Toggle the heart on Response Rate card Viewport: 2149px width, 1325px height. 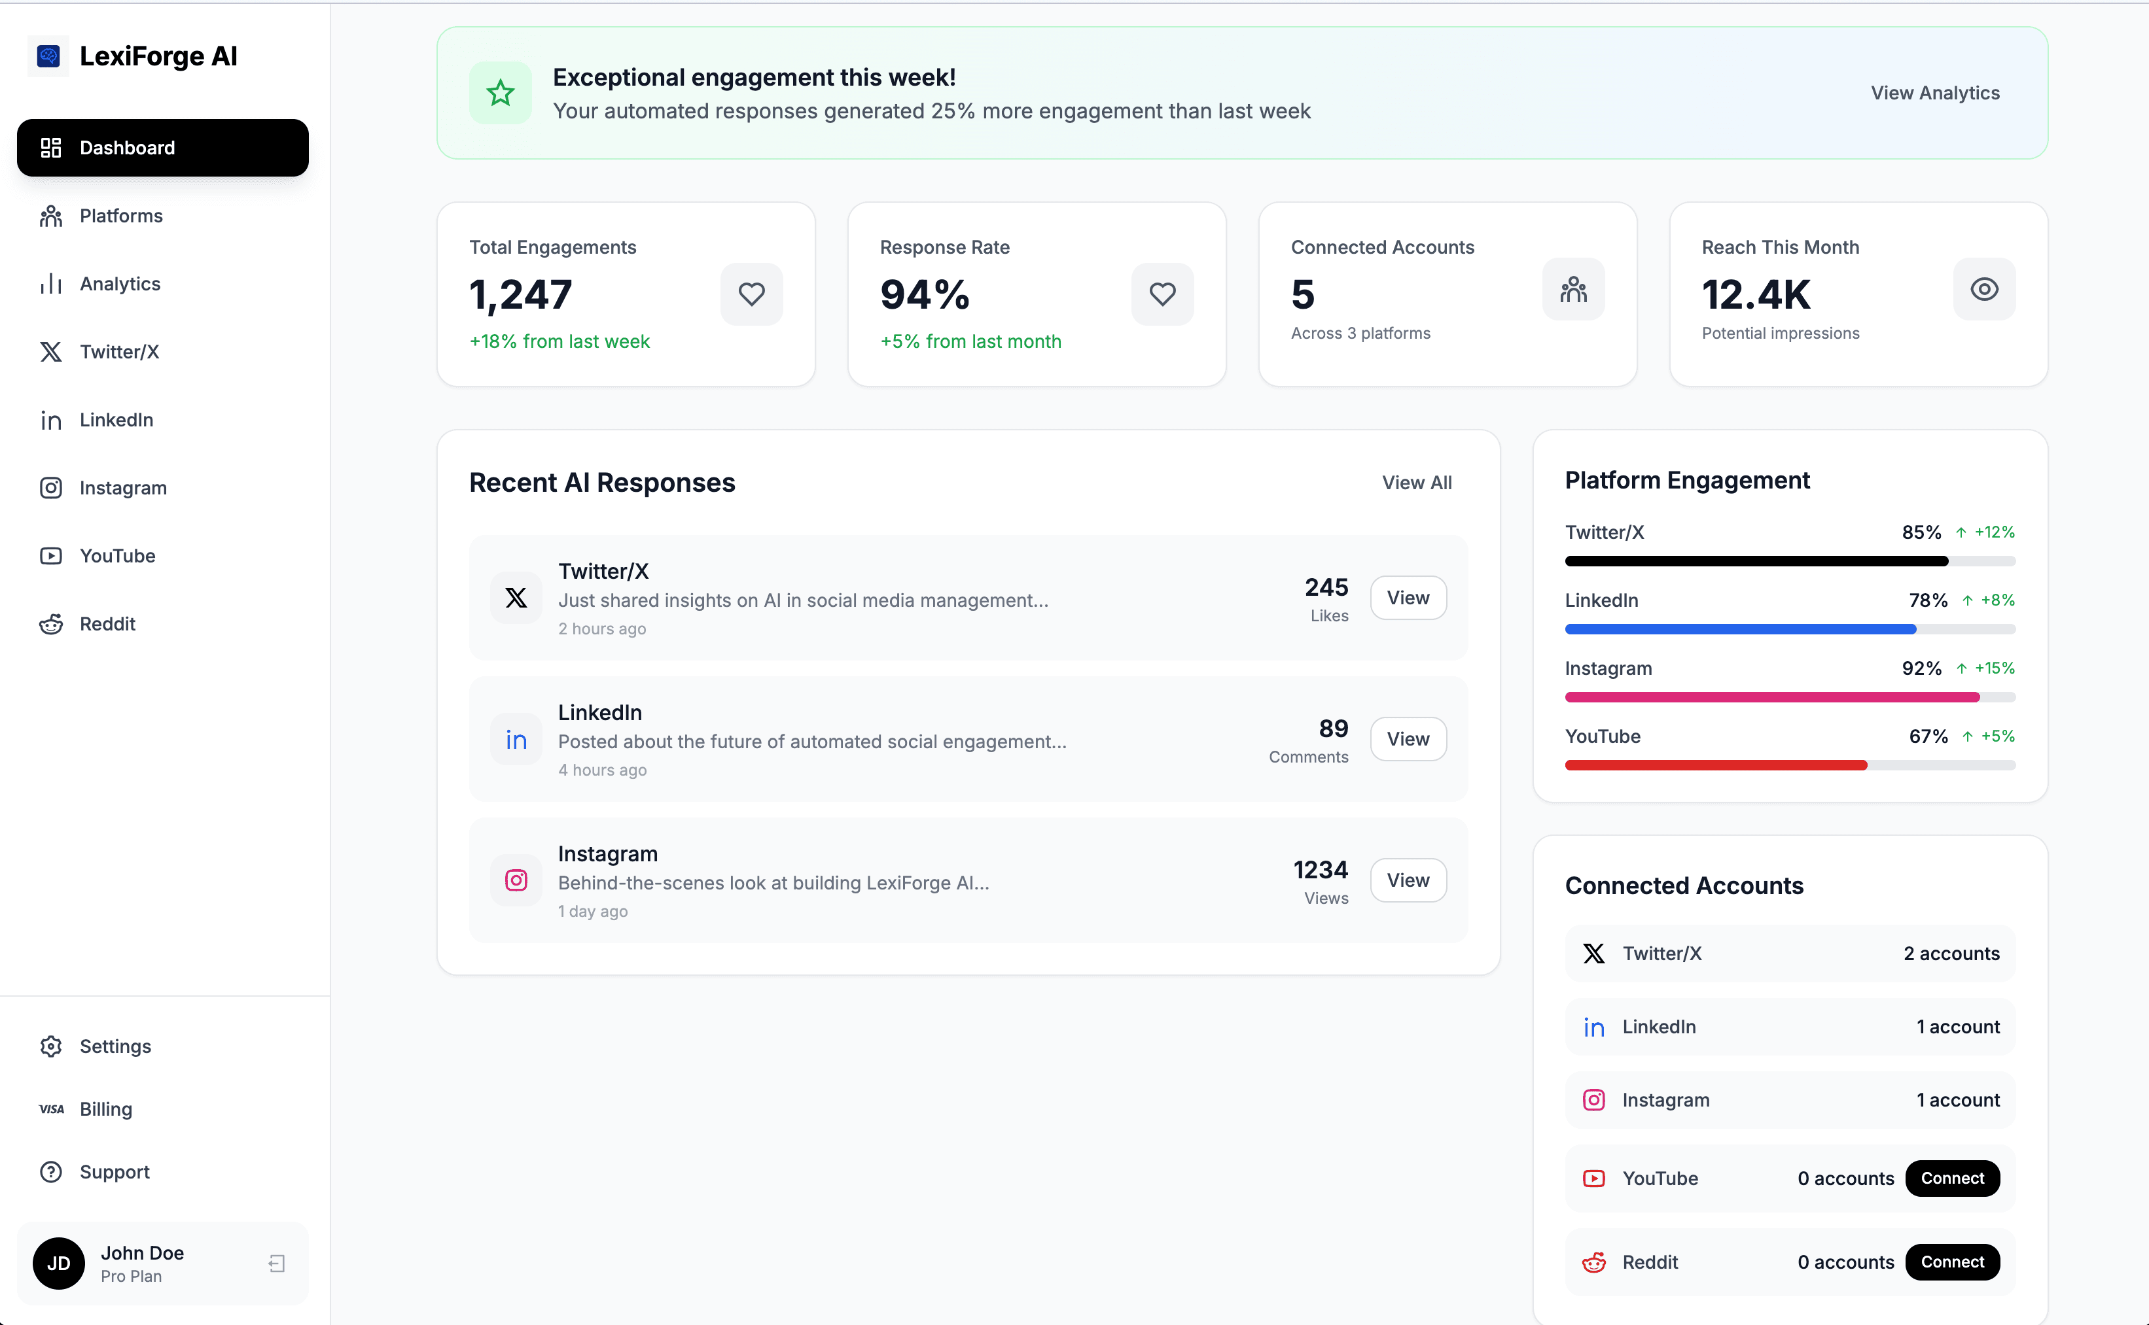click(1163, 294)
